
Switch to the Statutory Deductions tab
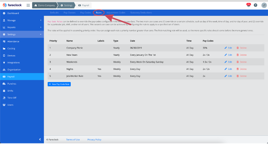[x=141, y=13]
